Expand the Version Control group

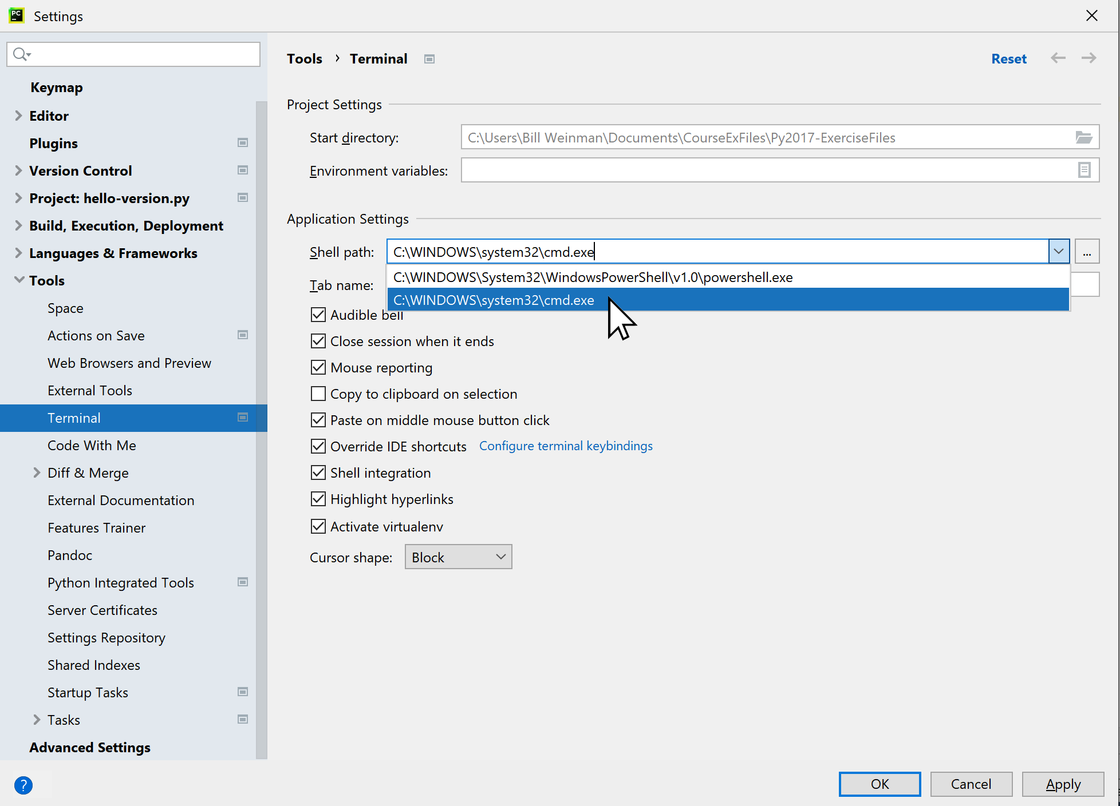18,170
